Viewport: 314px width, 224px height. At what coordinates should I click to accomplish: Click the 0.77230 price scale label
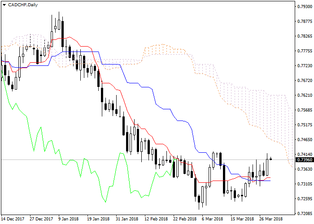[305, 66]
